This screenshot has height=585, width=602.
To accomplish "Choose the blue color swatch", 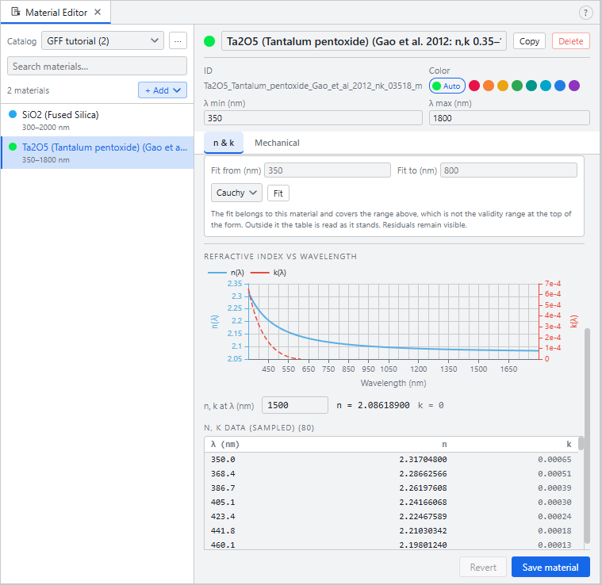I will pyautogui.click(x=560, y=86).
